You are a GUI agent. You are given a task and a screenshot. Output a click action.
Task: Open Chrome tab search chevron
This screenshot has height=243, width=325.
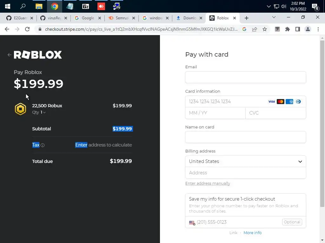[x=274, y=17]
